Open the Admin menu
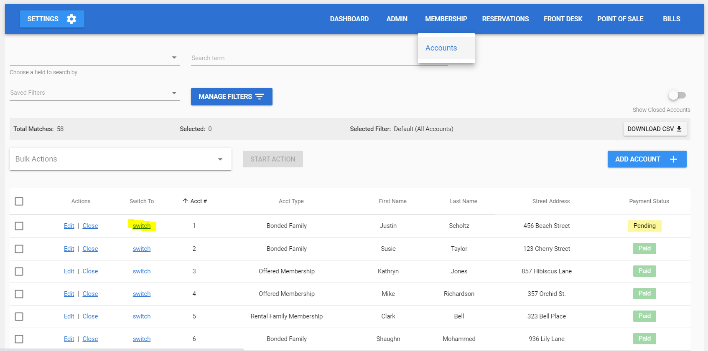708x351 pixels. pyautogui.click(x=397, y=19)
